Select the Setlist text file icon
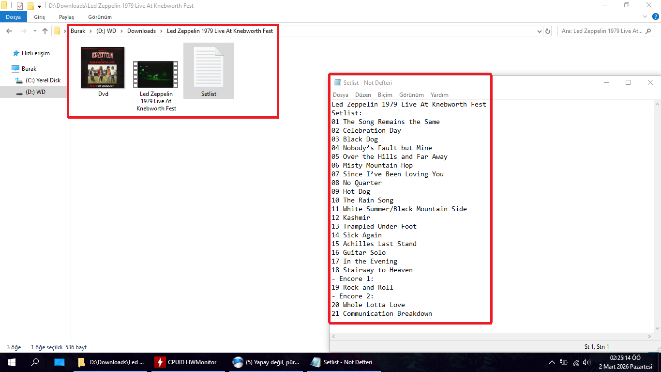The width and height of the screenshot is (661, 372). coord(209,67)
